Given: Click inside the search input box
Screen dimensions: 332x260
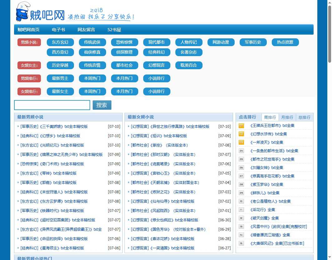Looking at the screenshot, I should click(x=52, y=105).
